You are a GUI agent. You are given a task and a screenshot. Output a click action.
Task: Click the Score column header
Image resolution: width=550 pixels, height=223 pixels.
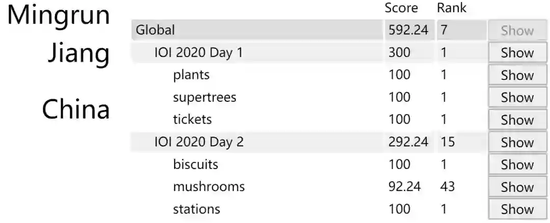tap(401, 8)
